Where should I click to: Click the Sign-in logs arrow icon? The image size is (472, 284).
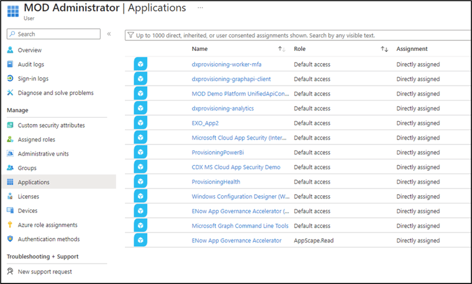[x=10, y=78]
